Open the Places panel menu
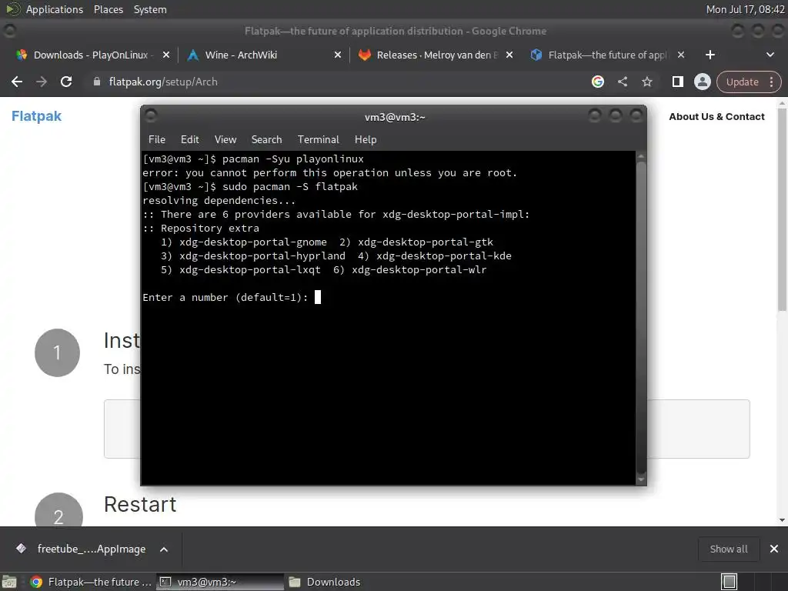This screenshot has width=788, height=591. point(108,9)
